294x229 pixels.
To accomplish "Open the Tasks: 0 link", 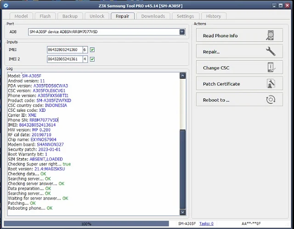I will point(206,223).
